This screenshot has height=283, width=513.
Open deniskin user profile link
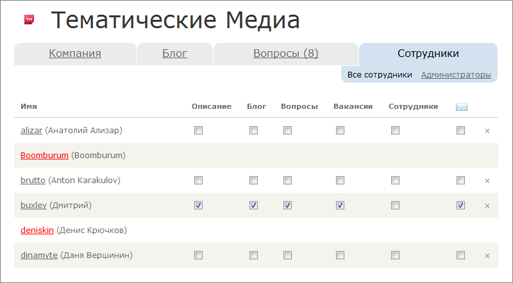(x=37, y=230)
